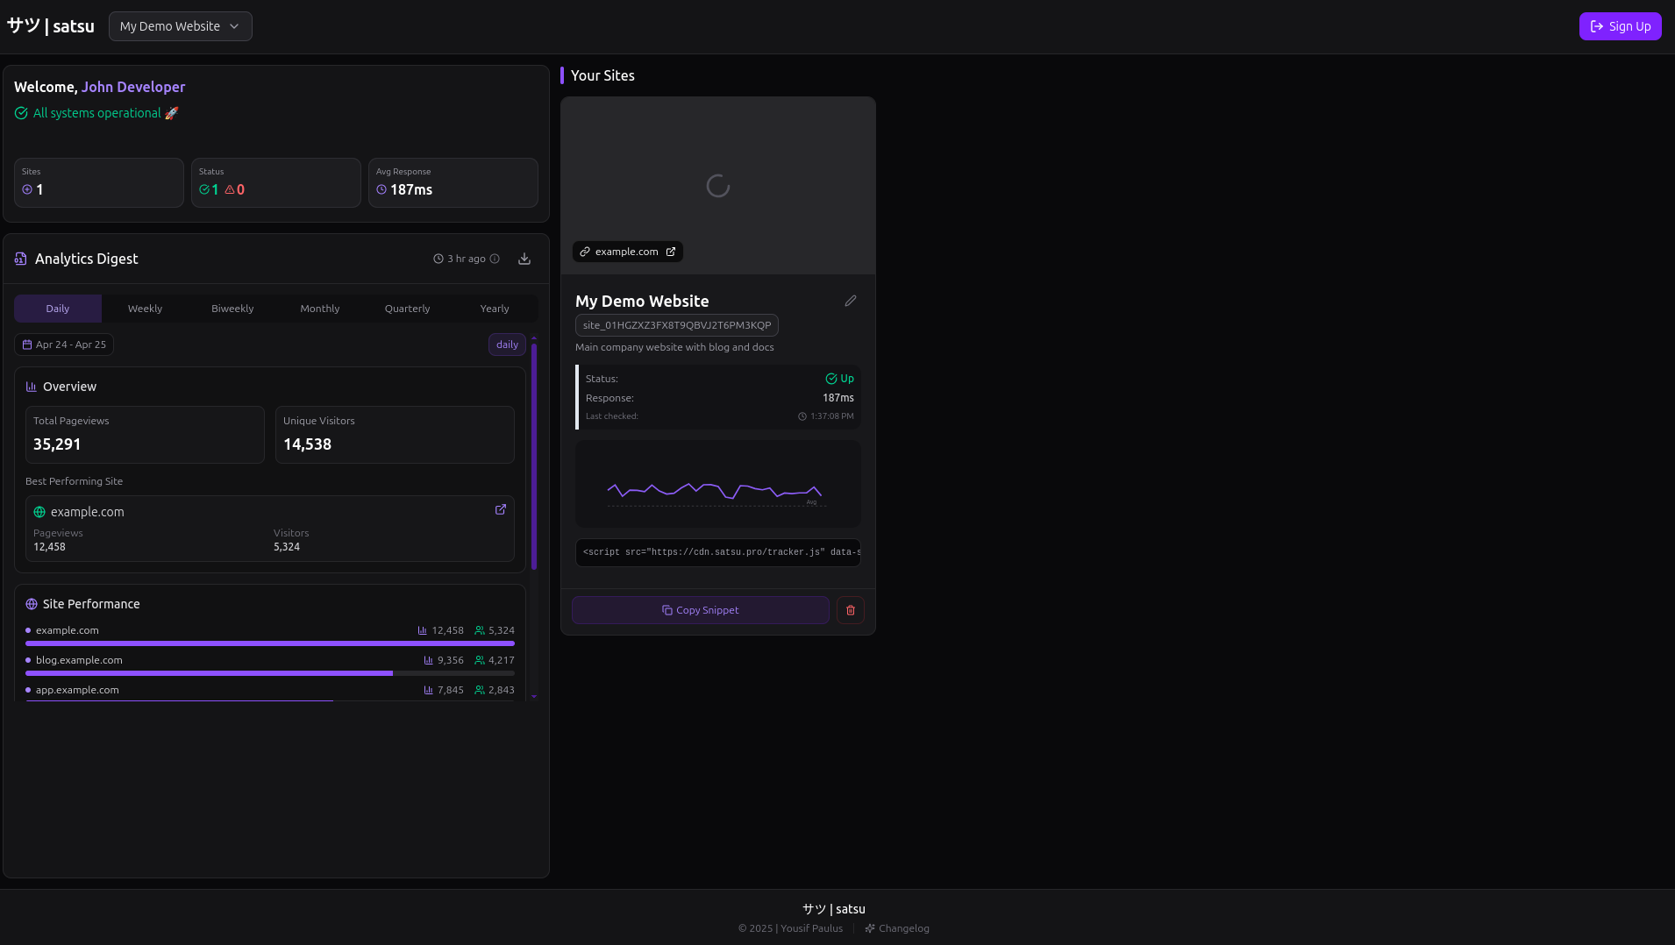Click the visitors icon beside 4,217
Viewport: 1675px width, 945px height.
(480, 660)
